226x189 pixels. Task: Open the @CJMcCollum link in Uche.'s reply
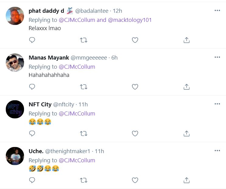pyautogui.click(x=77, y=160)
